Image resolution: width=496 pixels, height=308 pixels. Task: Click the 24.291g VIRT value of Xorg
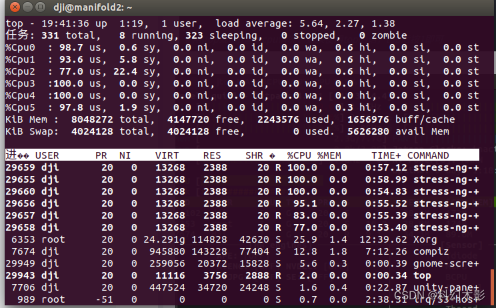pyautogui.click(x=164, y=240)
